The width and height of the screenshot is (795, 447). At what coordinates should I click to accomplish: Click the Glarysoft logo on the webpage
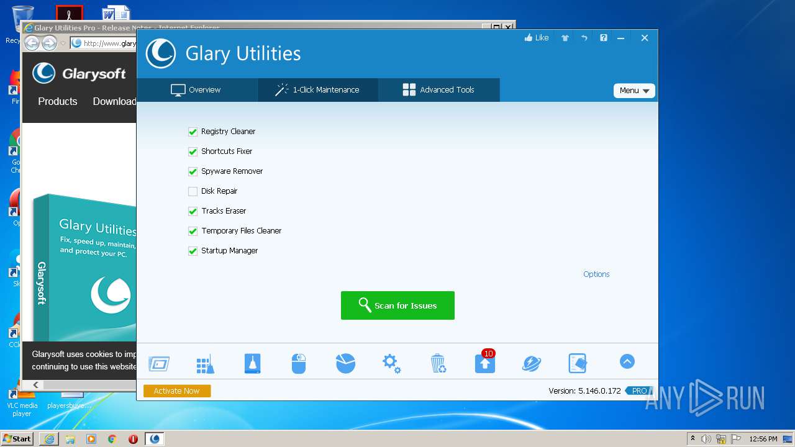tap(79, 73)
